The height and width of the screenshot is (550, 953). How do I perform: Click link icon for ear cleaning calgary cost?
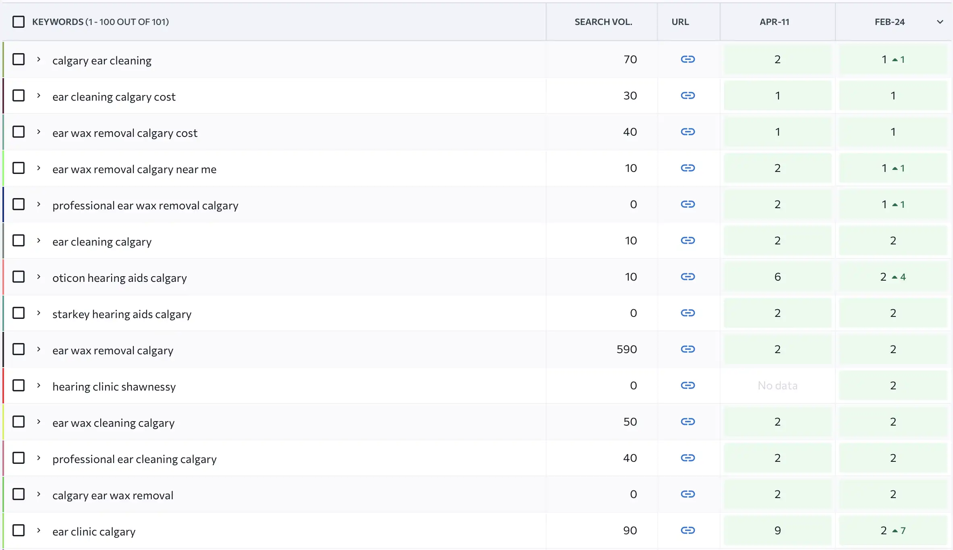[x=688, y=96]
